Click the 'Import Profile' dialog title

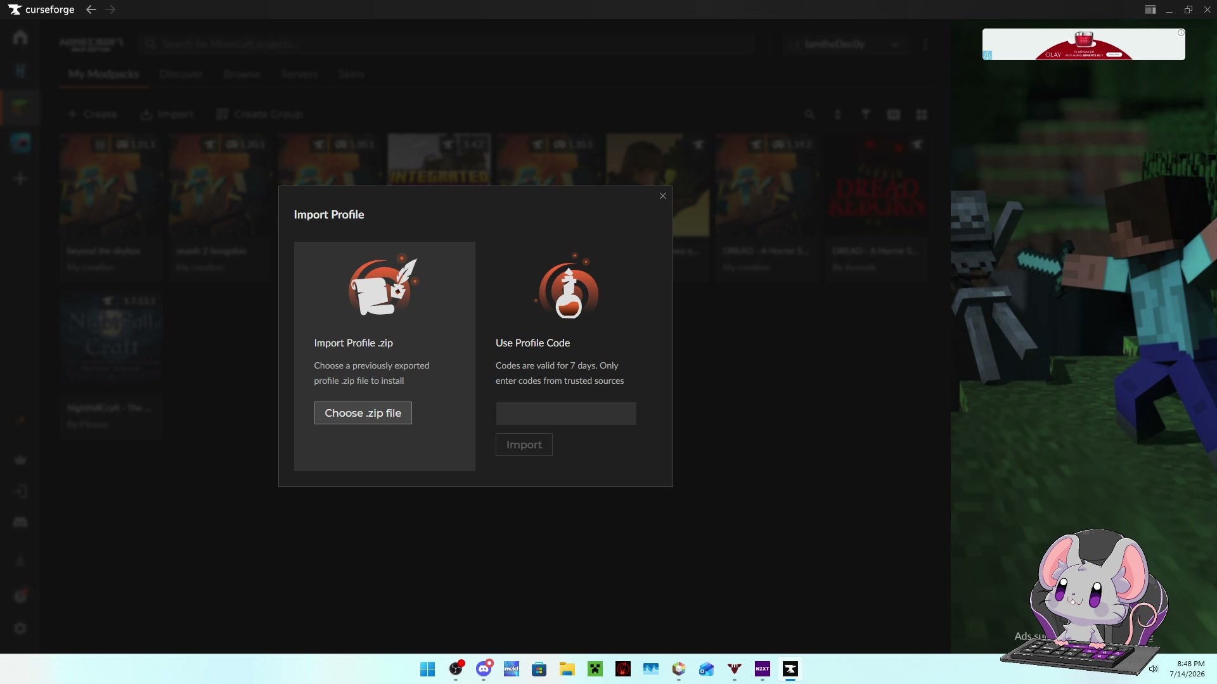coord(328,215)
